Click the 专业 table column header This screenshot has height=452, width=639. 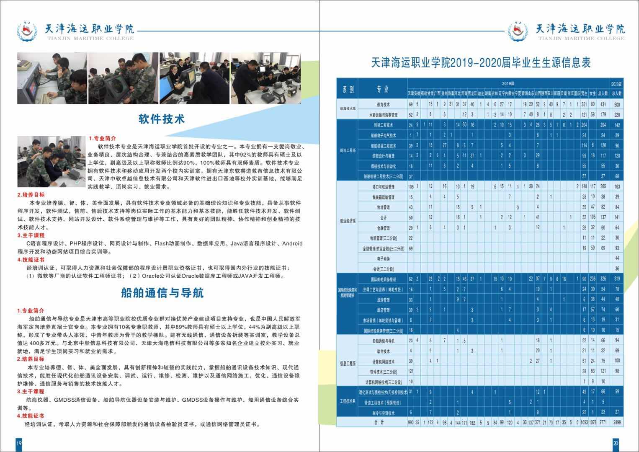(382, 89)
